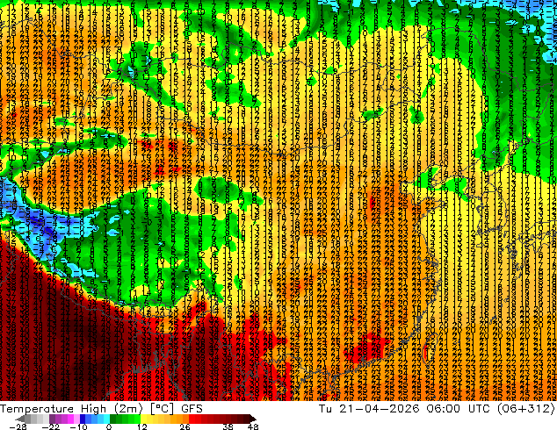Click the 'GFS' model label

pyautogui.click(x=192, y=409)
